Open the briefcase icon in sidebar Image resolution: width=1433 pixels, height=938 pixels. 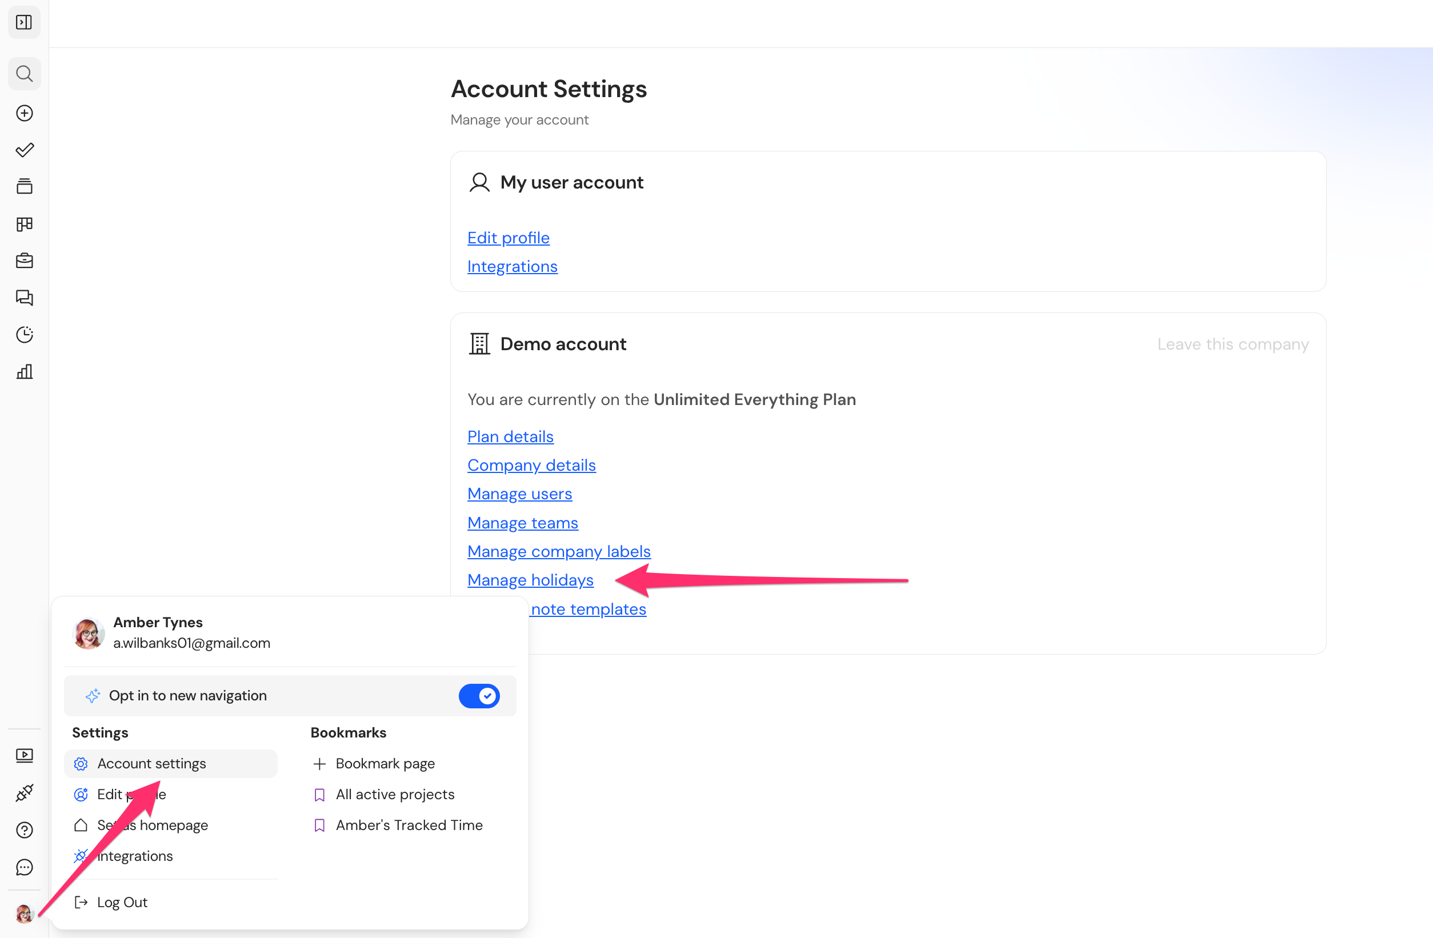pyautogui.click(x=24, y=260)
